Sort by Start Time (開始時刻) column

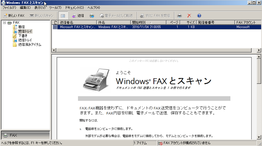(x=148, y=22)
